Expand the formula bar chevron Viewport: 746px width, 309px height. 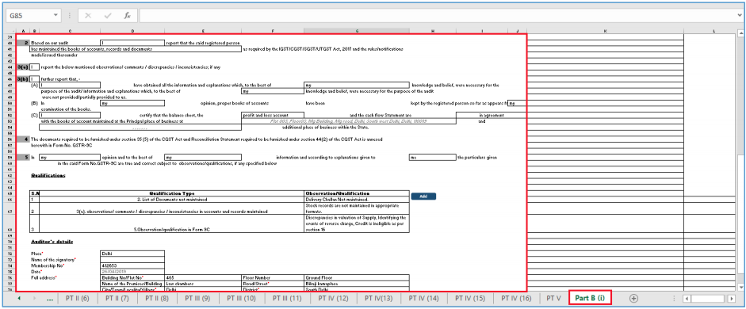click(x=740, y=16)
